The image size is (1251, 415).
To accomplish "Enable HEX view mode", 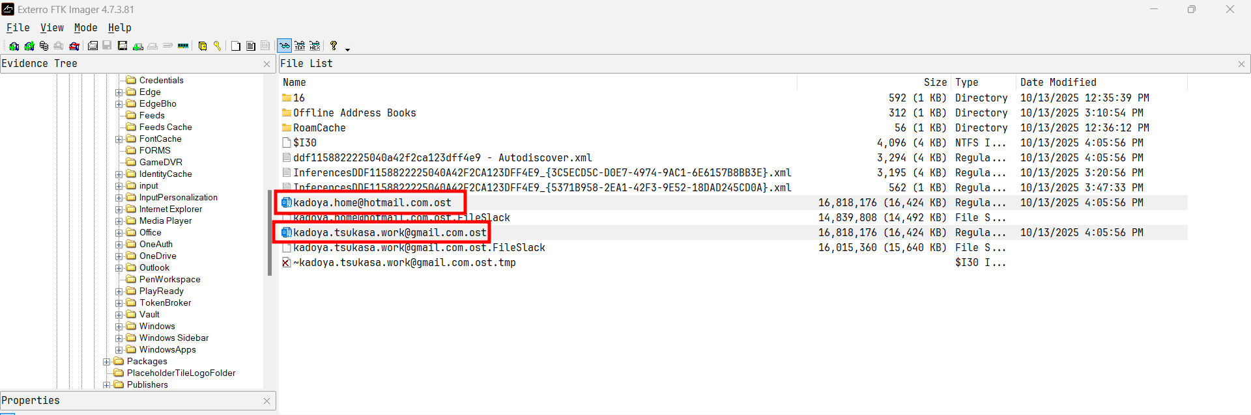I will [315, 46].
